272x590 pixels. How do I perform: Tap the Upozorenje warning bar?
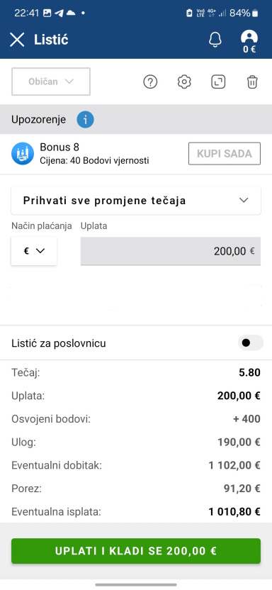[x=136, y=119]
